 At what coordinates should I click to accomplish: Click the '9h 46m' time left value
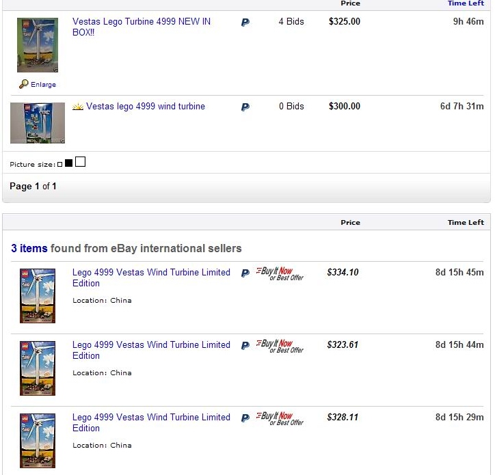pos(468,21)
